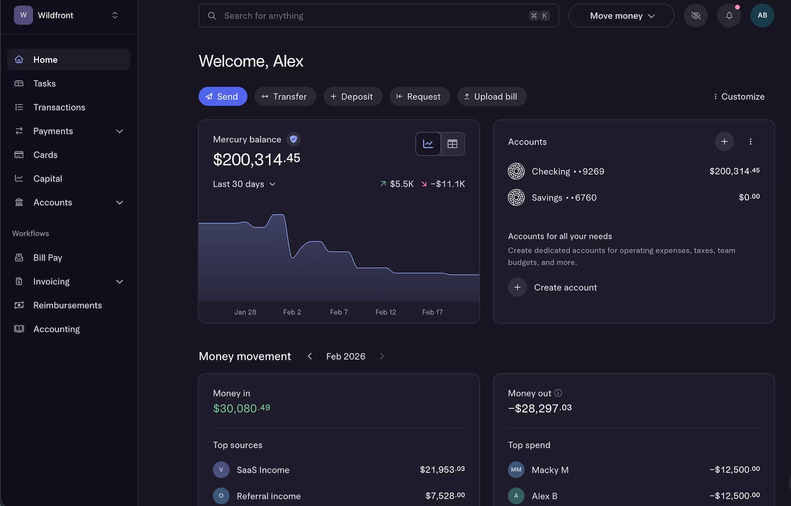Open the Move money dropdown
The width and height of the screenshot is (791, 506).
pos(620,15)
